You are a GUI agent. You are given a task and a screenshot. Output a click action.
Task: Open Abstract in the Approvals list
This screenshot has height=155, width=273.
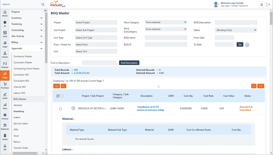tap(18, 105)
